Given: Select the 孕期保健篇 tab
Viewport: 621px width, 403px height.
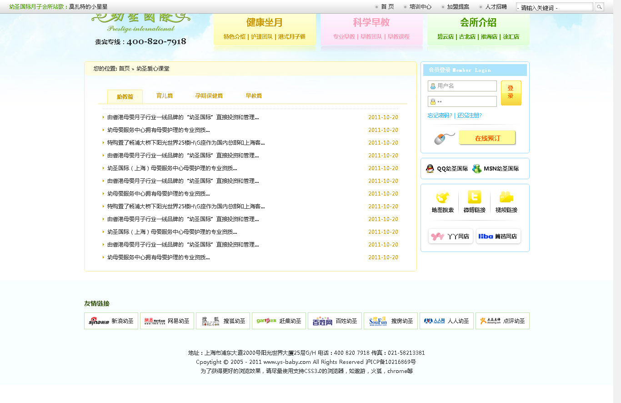Looking at the screenshot, I should 209,96.
